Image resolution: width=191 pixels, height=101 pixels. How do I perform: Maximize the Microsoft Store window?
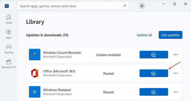point(175,4)
